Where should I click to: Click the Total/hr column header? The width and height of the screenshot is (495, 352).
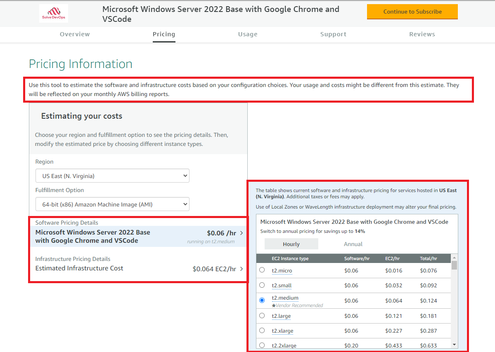(x=429, y=258)
